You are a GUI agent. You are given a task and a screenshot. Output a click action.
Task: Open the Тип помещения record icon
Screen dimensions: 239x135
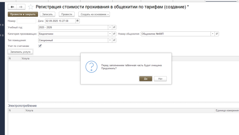114,40
